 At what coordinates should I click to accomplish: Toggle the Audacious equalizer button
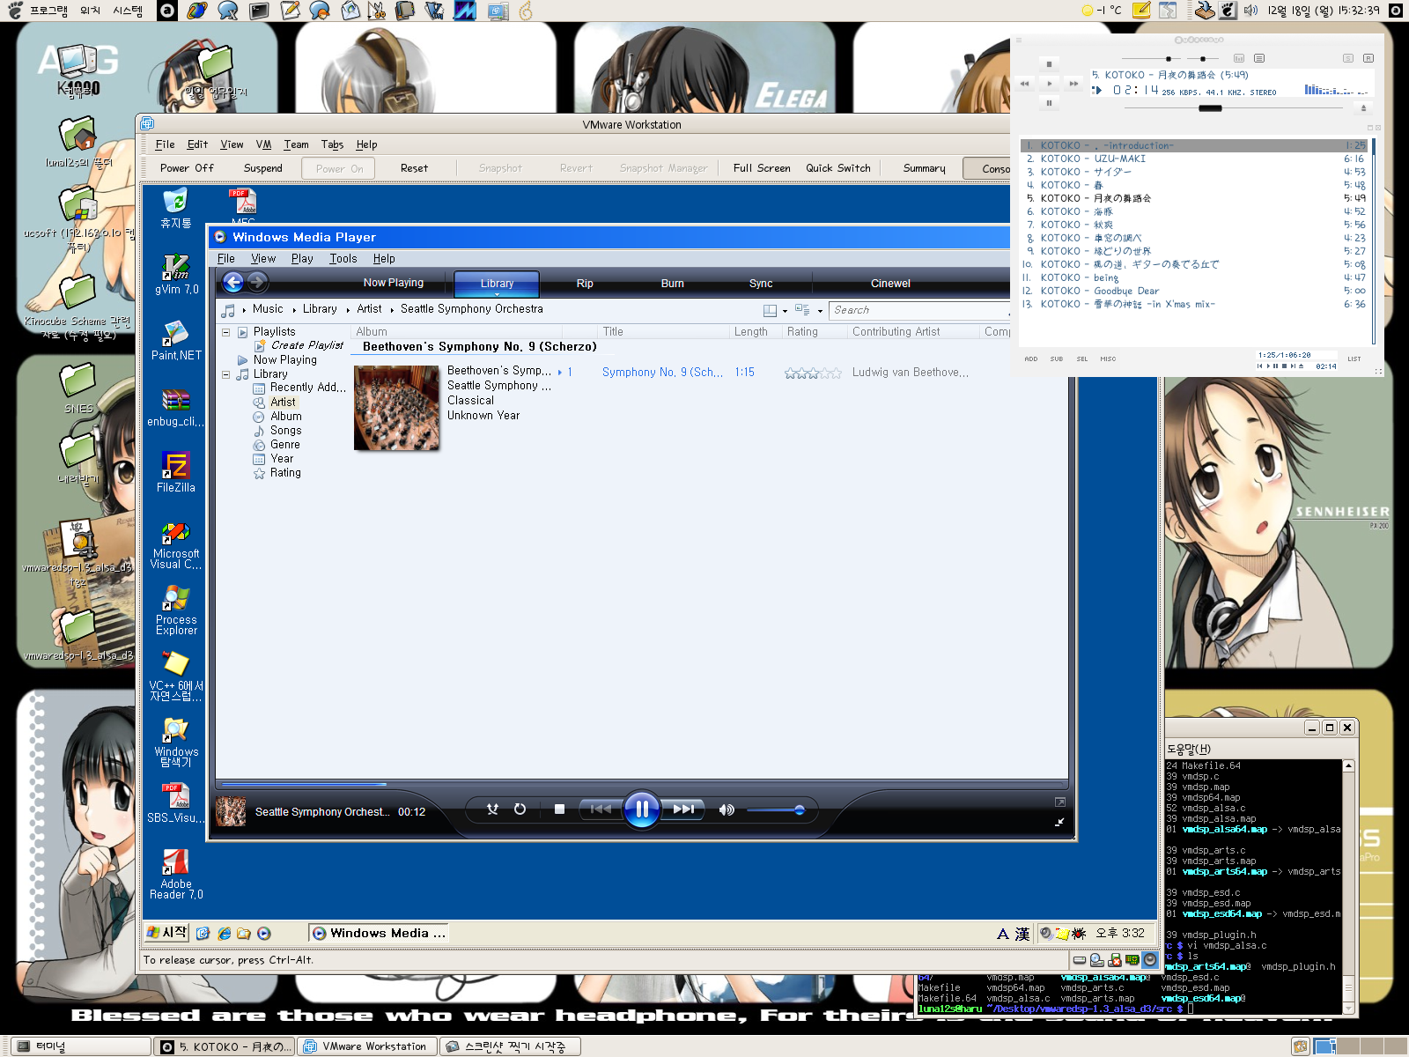coord(1239,58)
